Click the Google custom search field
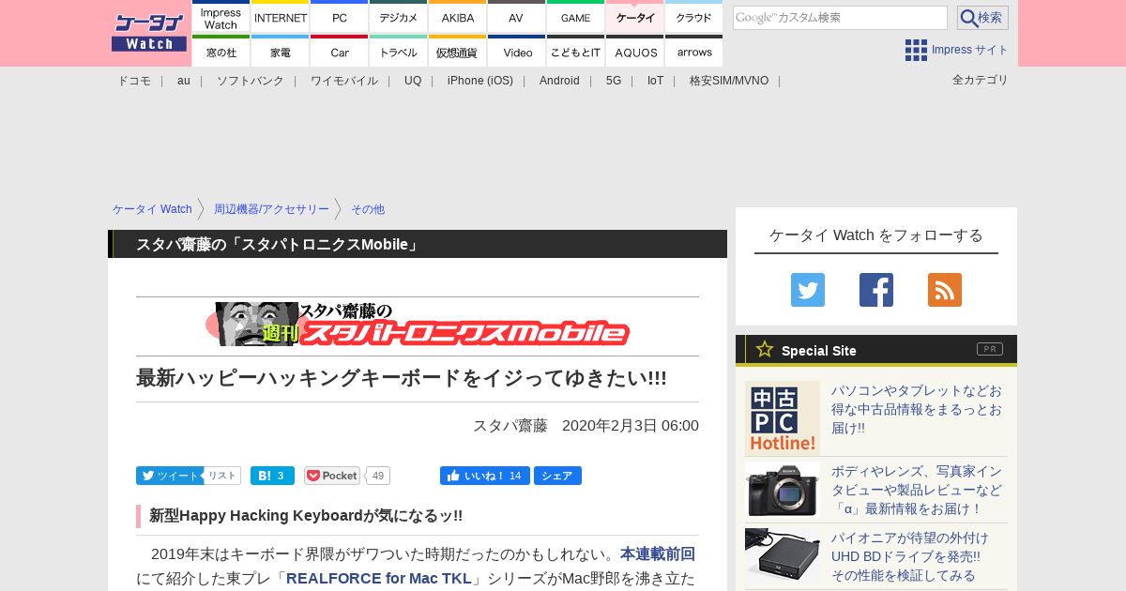Screen dimensions: 1126x591 tap(840, 18)
